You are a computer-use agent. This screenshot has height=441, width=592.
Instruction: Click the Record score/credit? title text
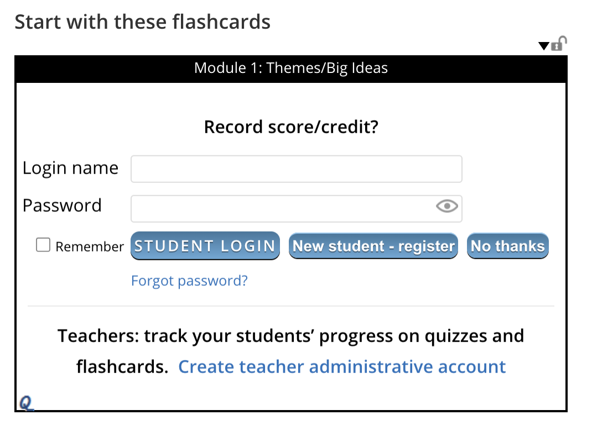tap(291, 127)
